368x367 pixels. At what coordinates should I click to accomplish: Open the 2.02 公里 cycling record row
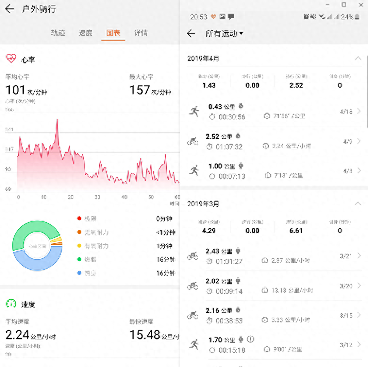tap(275, 286)
